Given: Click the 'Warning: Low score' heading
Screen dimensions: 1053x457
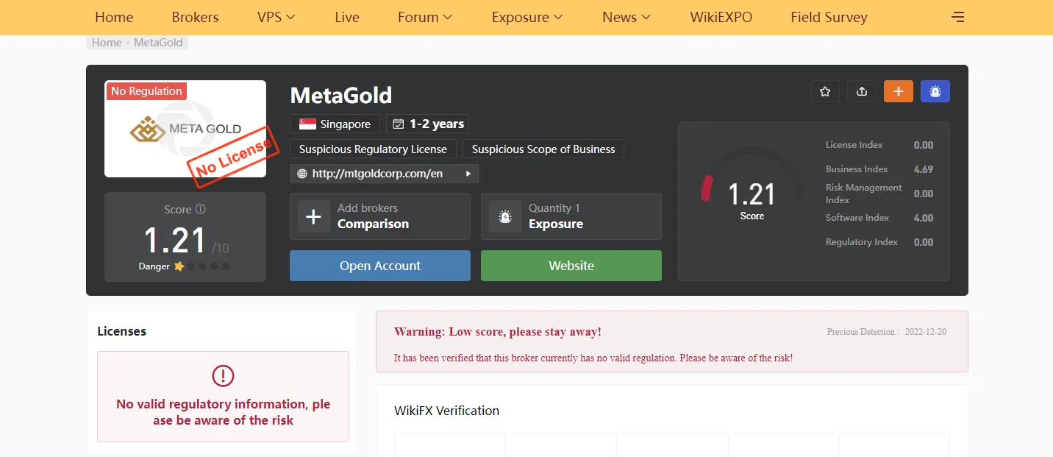Looking at the screenshot, I should point(498,332).
